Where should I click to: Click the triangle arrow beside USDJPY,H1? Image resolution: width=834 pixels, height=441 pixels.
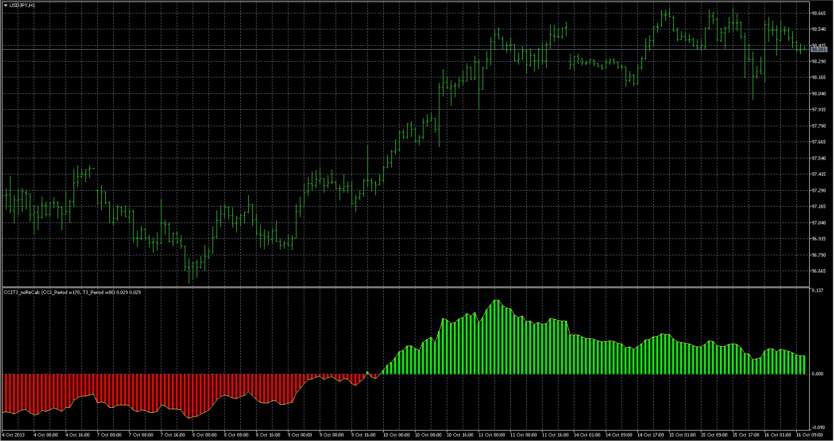(x=5, y=5)
